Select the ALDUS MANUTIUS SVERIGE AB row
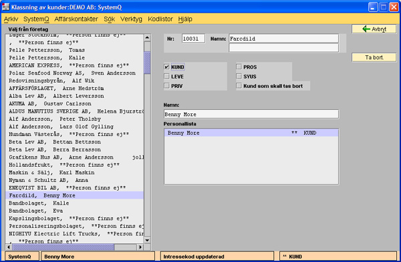The height and width of the screenshot is (262, 401). click(x=75, y=111)
